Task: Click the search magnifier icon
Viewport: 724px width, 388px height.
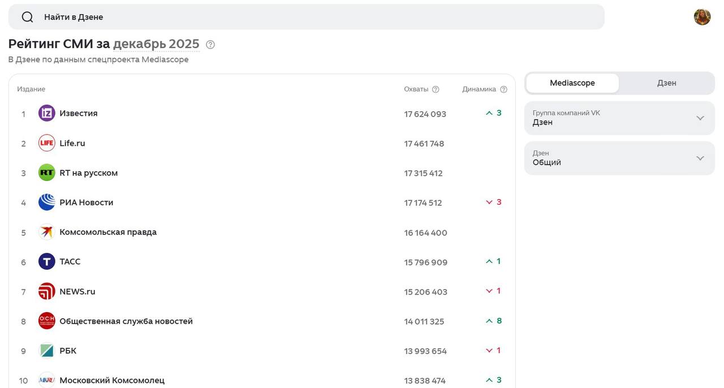Action: point(27,17)
